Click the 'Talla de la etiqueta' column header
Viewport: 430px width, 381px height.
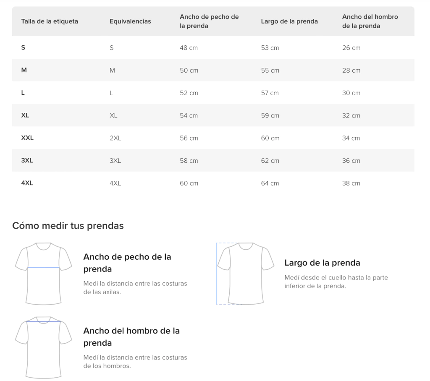pyautogui.click(x=50, y=21)
